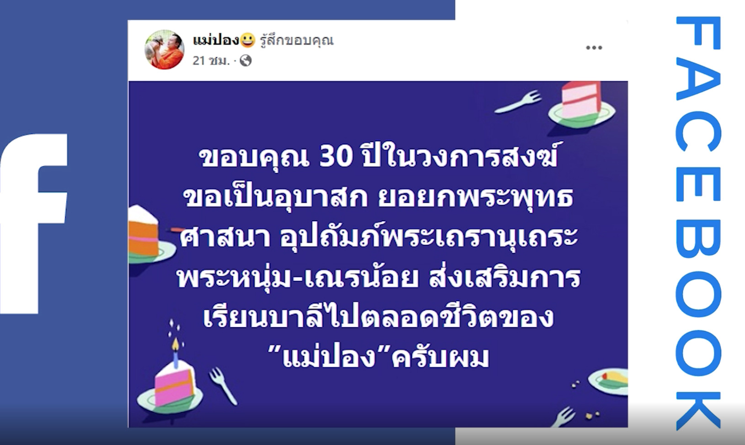The height and width of the screenshot is (445, 745).
Task: Click the text line พระหนุ่ม-เณรน้อย ส่งเสริมการ
Action: click(x=379, y=277)
